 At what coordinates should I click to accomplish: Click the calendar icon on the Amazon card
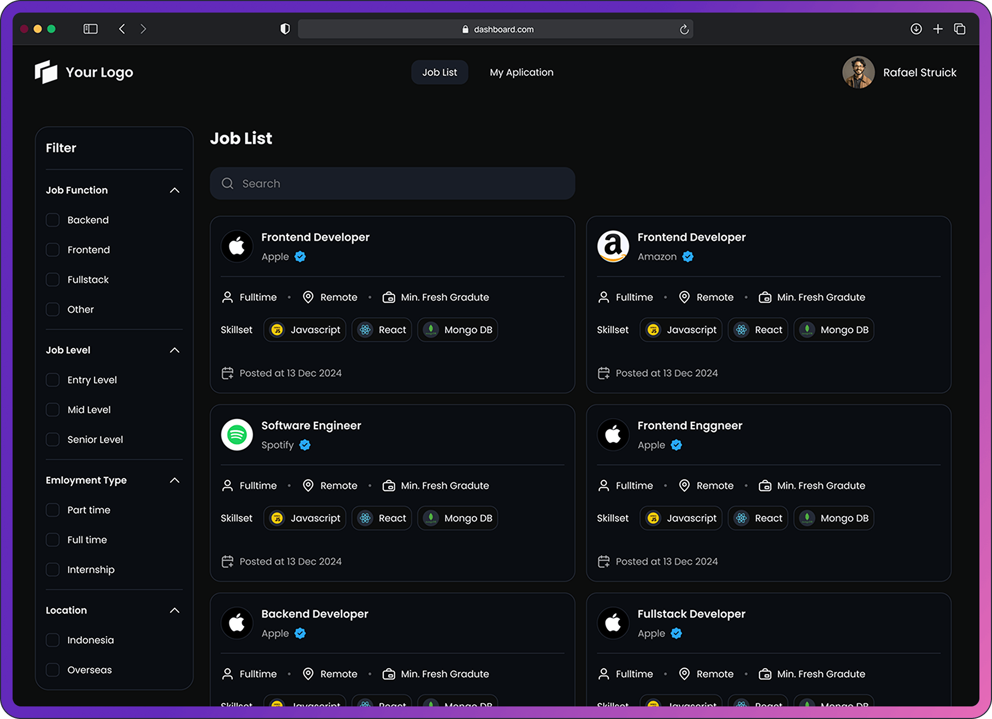tap(603, 373)
